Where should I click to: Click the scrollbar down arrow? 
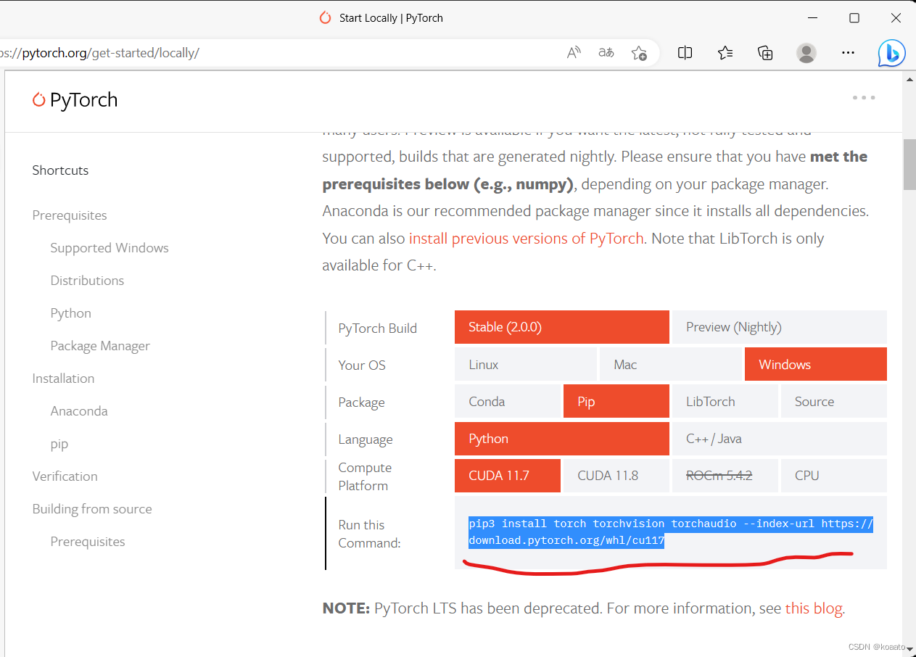[909, 649]
